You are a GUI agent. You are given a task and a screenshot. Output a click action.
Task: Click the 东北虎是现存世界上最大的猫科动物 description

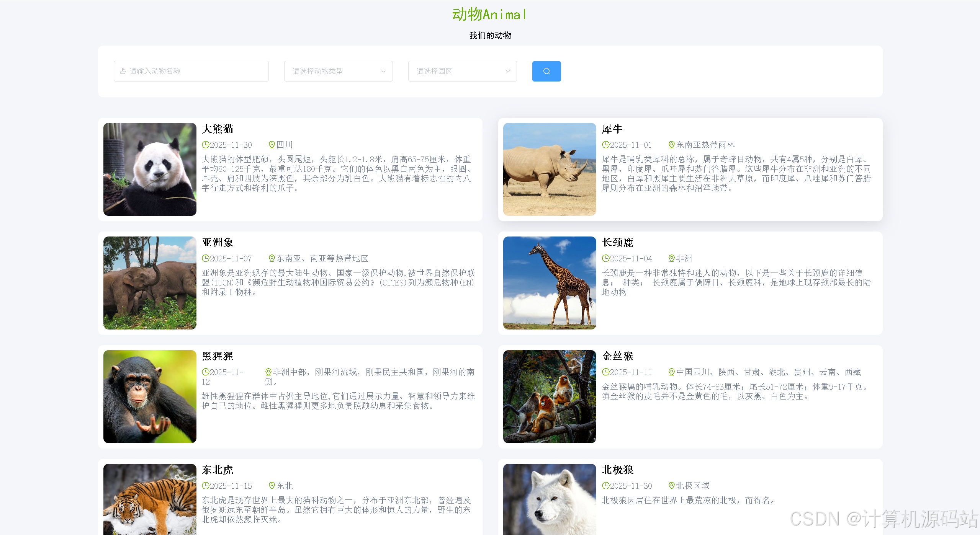coord(337,510)
